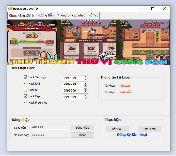
Task: Click the Mã Kích hoạt password field
Action: coord(50,135)
